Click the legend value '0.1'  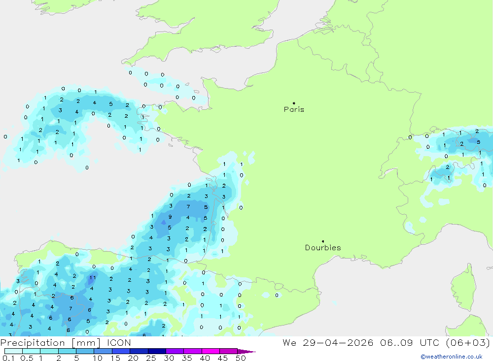(x=8, y=358)
